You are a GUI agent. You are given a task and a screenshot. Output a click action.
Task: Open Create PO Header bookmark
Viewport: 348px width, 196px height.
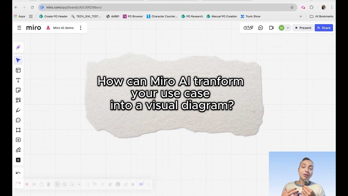(x=53, y=16)
